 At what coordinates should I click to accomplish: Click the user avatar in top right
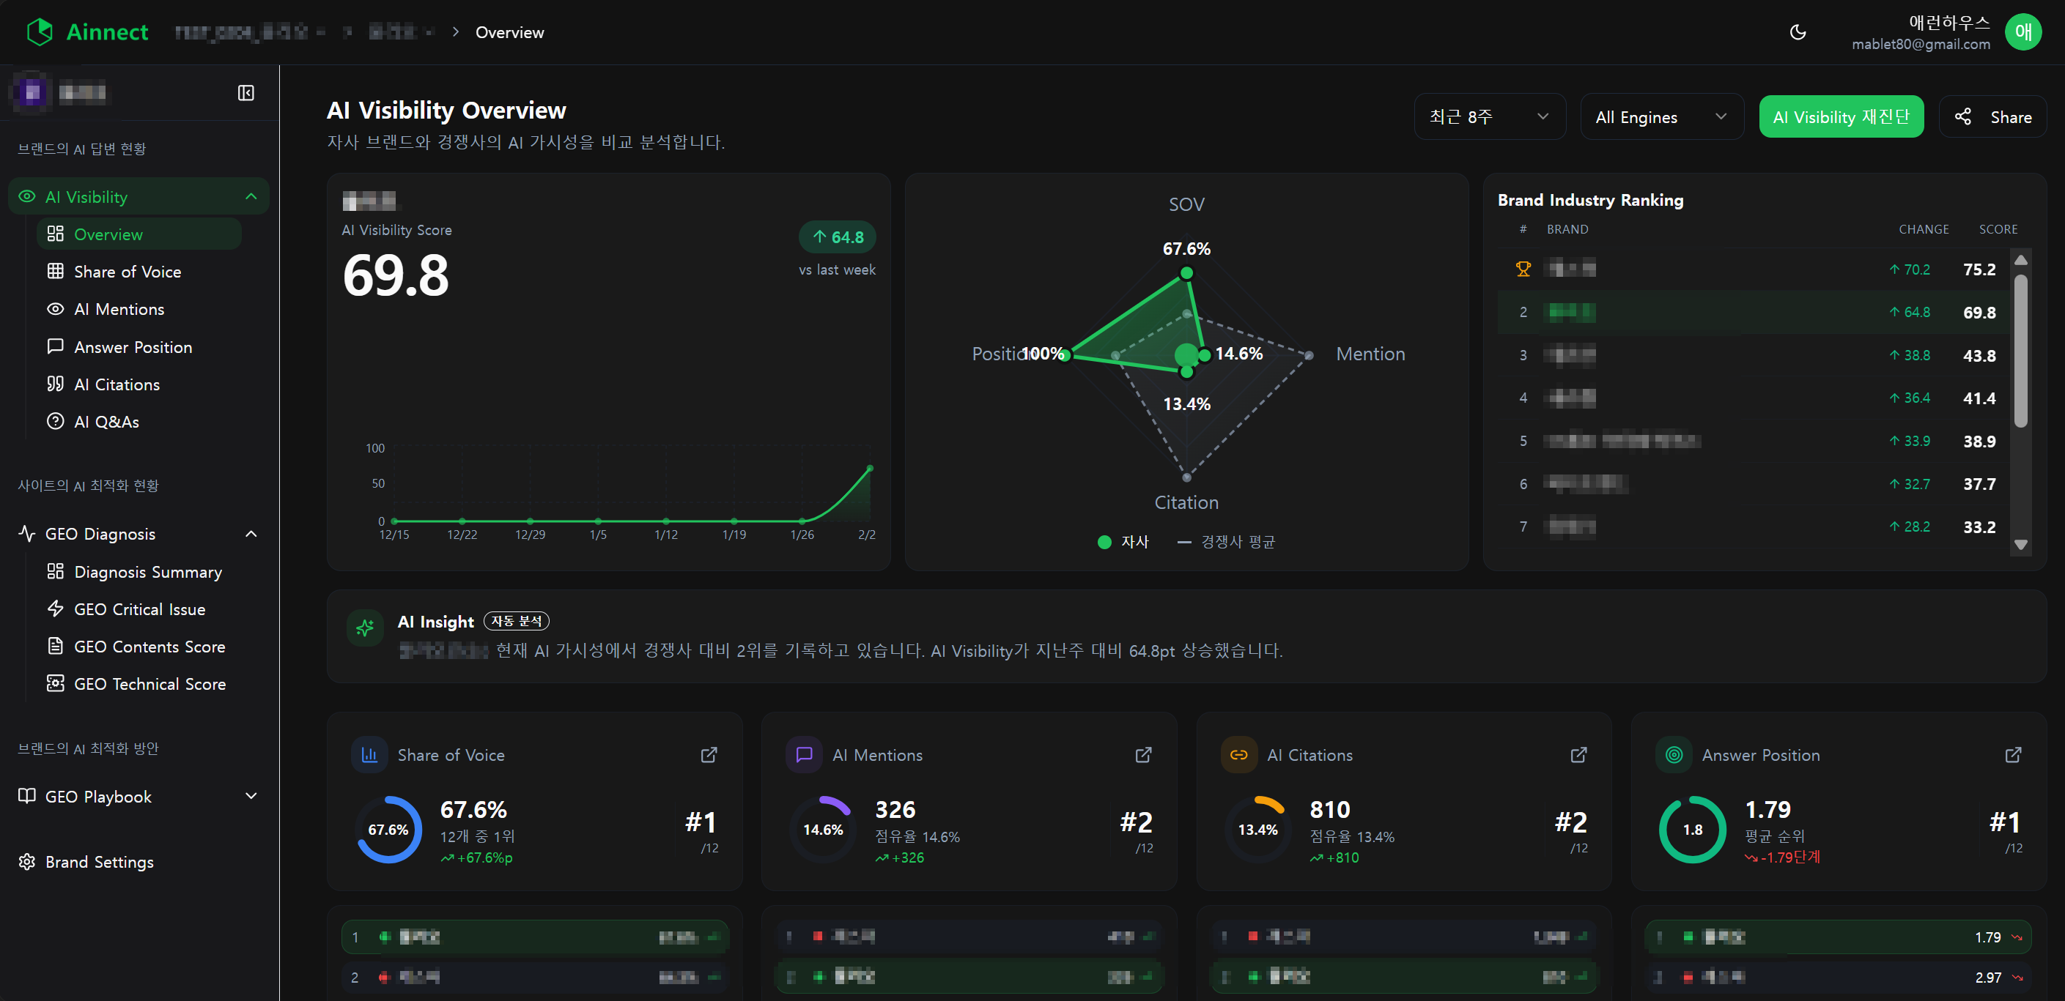tap(2022, 31)
